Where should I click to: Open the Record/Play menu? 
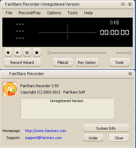pyautogui.click(x=30, y=13)
